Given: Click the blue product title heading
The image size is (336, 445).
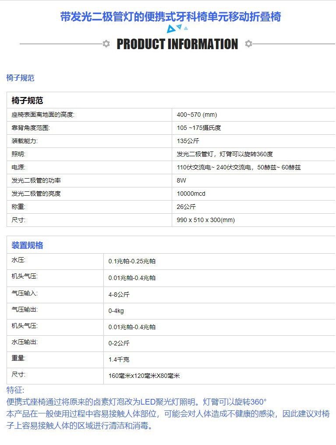Looking at the screenshot, I should 170,17.
